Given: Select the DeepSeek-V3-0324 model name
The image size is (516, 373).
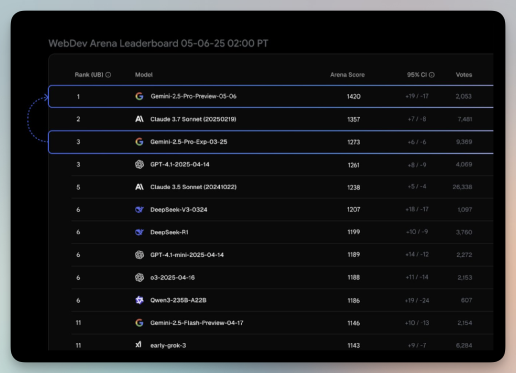Looking at the screenshot, I should click(x=179, y=209).
